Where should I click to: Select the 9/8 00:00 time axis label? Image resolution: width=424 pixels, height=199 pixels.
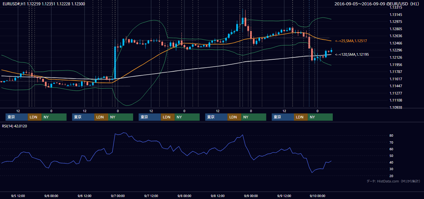184,196
